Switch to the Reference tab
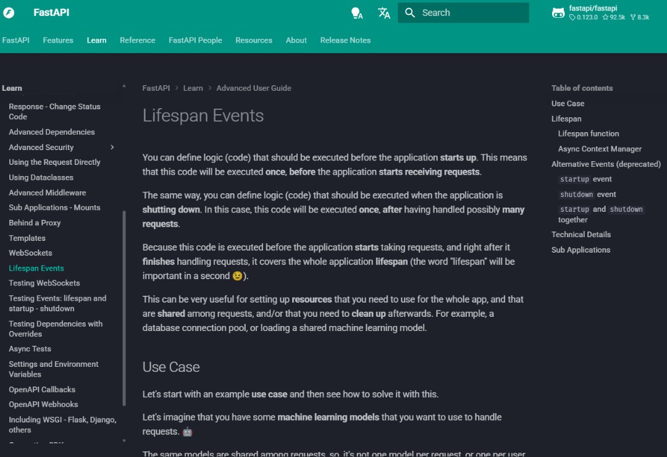 pos(137,40)
